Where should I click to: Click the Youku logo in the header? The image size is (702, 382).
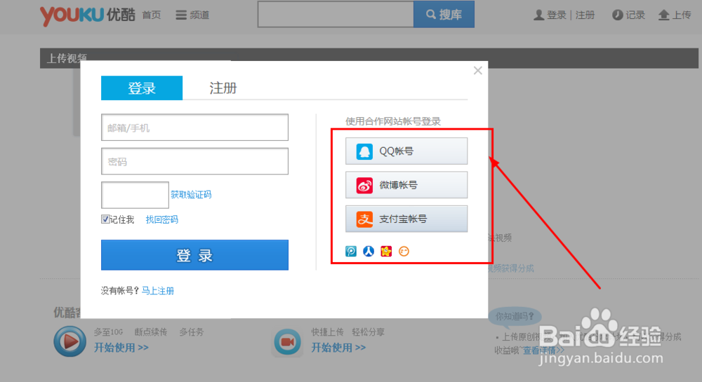click(87, 15)
